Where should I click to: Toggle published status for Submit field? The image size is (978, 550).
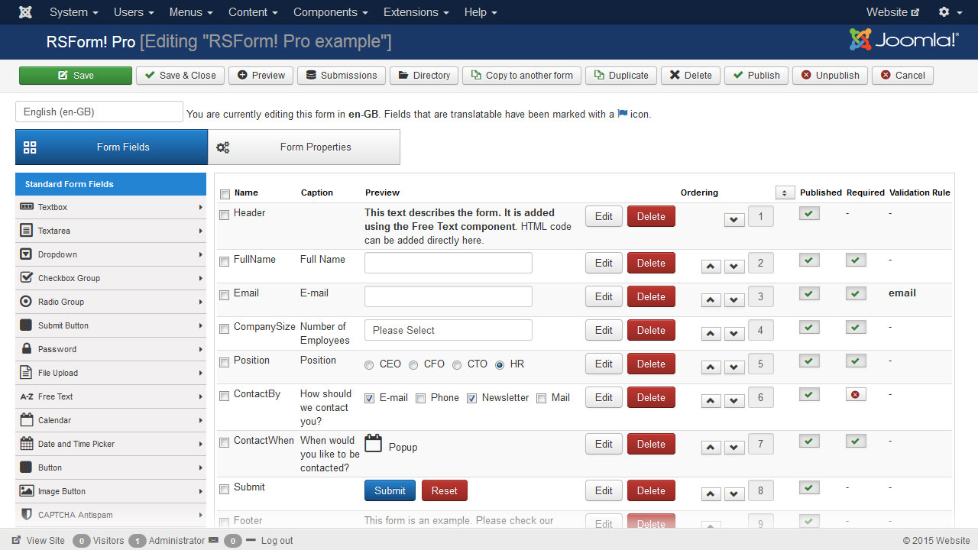809,488
